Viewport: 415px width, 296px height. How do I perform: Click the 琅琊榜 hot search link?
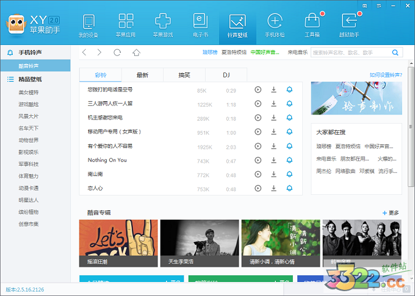210,52
